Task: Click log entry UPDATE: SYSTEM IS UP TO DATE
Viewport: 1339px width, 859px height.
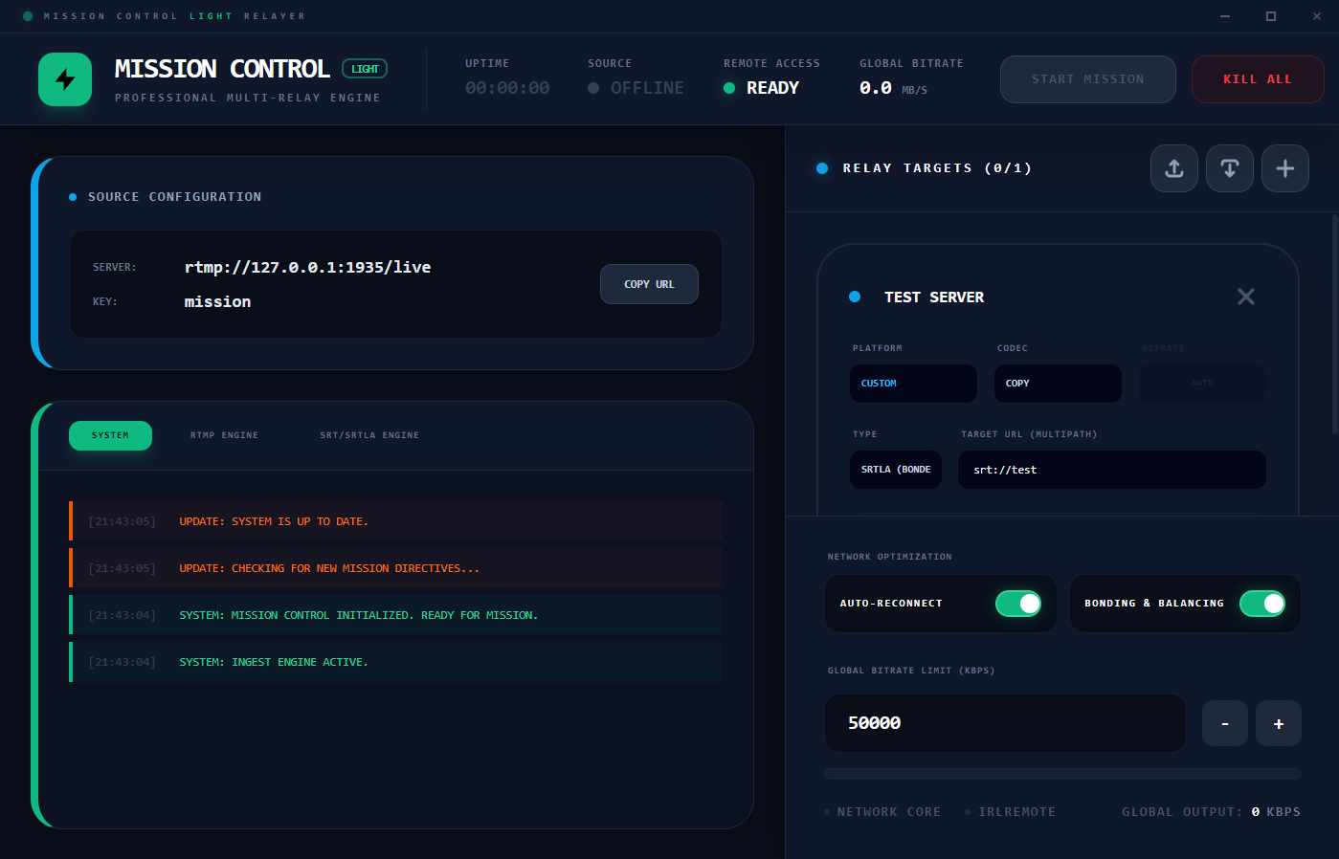Action: (395, 521)
